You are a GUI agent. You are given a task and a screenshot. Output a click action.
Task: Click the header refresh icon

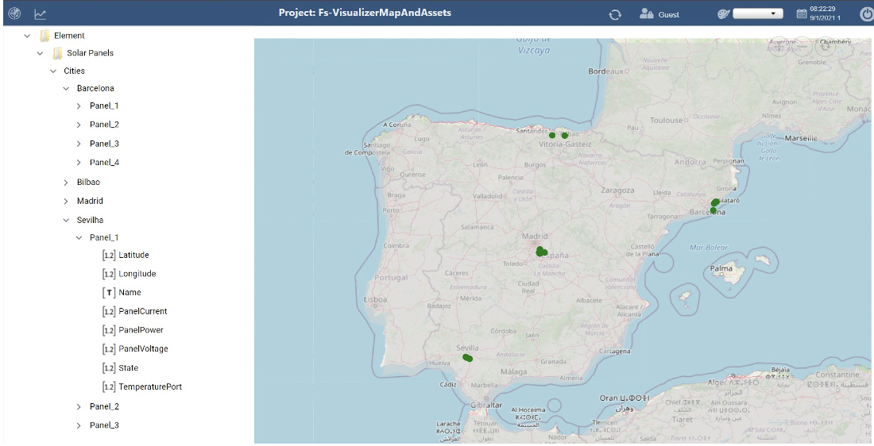pyautogui.click(x=615, y=14)
